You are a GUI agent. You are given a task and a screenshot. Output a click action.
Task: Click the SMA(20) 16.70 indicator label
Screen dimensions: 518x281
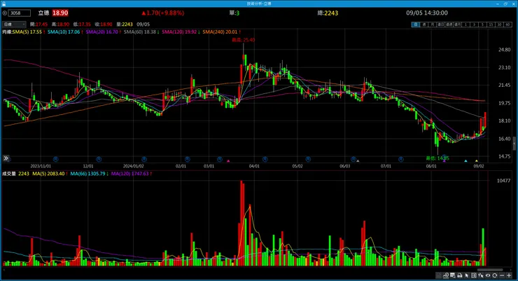click(101, 32)
